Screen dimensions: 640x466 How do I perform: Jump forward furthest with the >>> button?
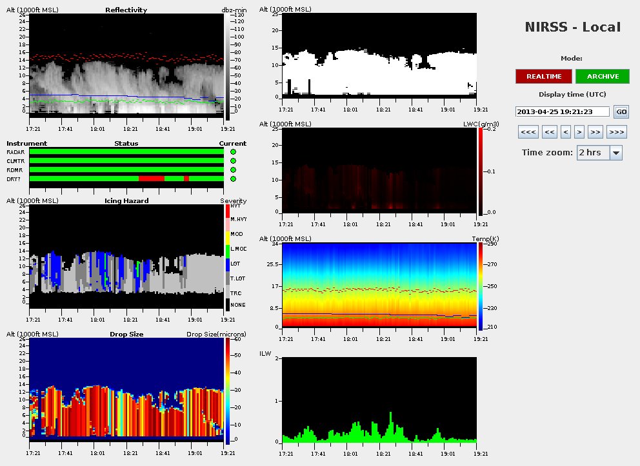(616, 133)
